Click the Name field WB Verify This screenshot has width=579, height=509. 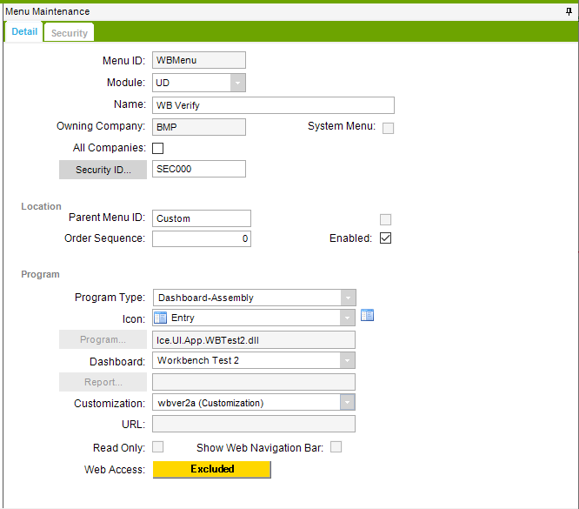tap(273, 105)
